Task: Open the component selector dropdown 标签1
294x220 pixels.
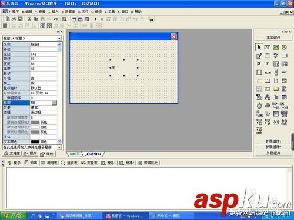Action: 59,38
